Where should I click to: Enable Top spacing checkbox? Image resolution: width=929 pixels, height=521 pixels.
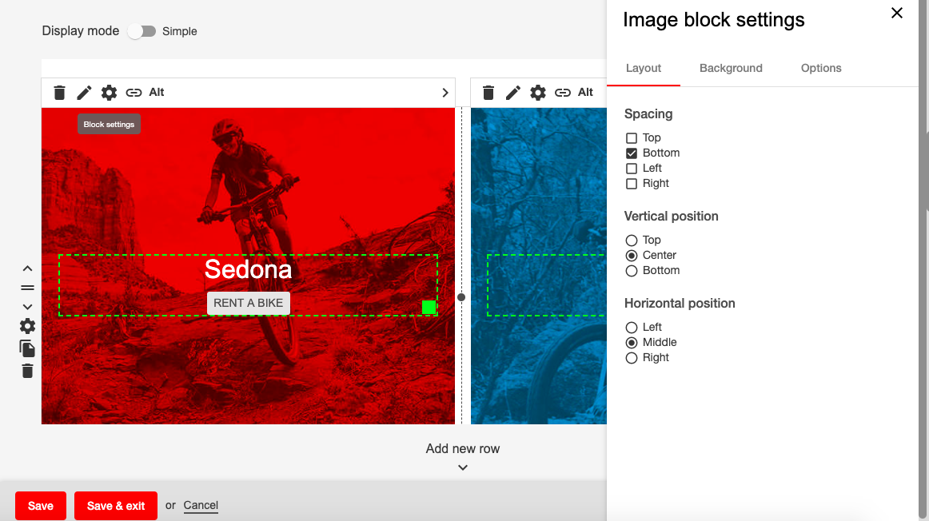(631, 137)
